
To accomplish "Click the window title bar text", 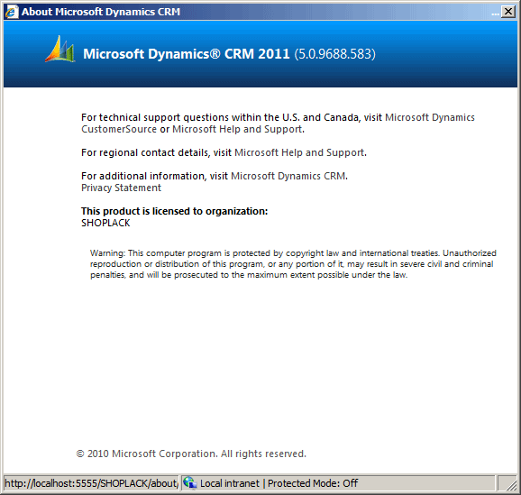I will pos(101,12).
